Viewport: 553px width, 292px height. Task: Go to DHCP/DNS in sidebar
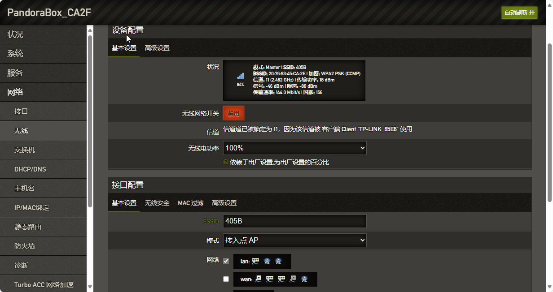pos(43,169)
